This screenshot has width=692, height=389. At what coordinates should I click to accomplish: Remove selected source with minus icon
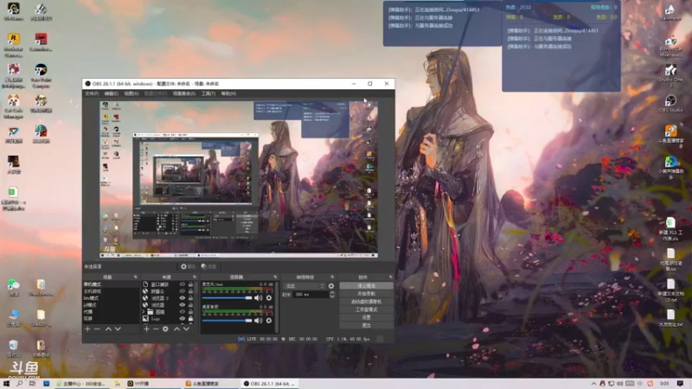click(x=156, y=329)
